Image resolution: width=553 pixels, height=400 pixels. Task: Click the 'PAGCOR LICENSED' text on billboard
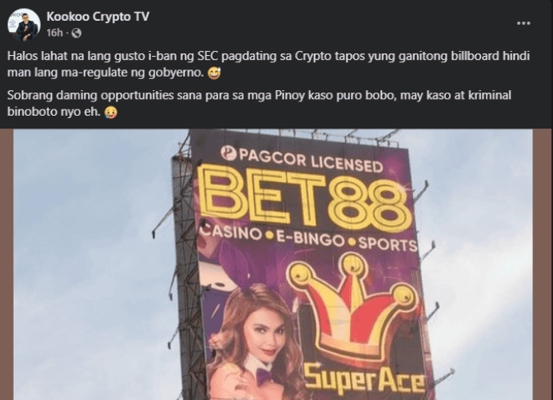tap(311, 160)
